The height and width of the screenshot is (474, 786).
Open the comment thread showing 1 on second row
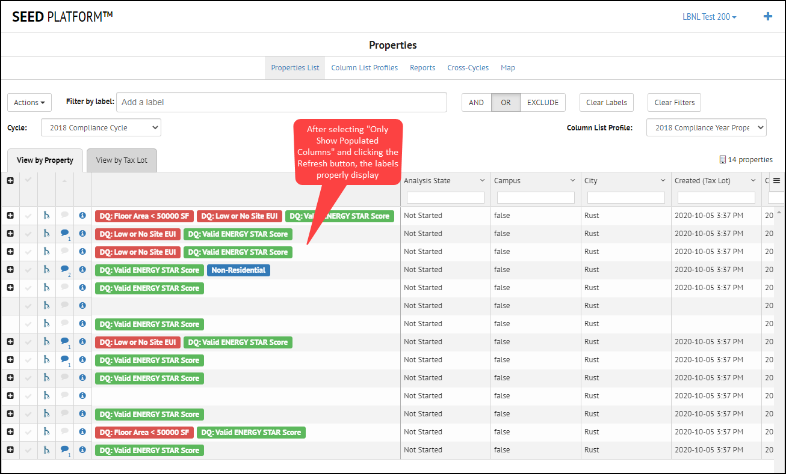65,234
